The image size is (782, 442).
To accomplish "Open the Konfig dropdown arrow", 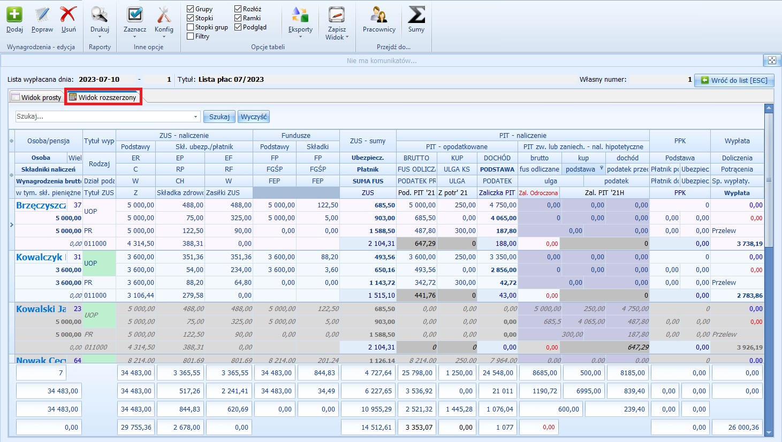I will 164,37.
